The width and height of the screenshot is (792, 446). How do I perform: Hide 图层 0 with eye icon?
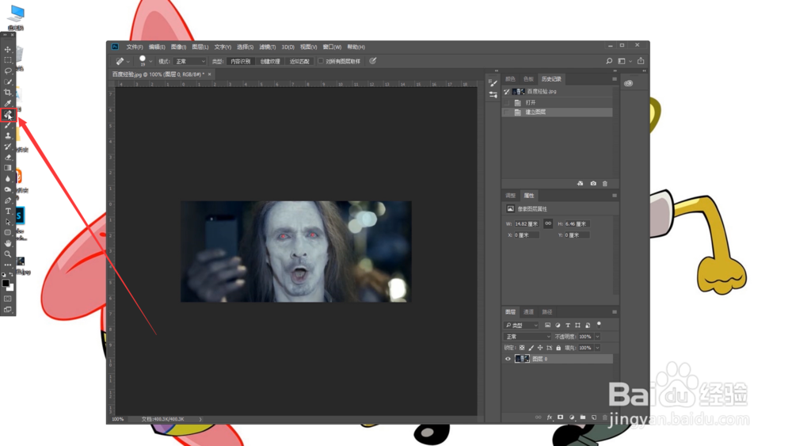(x=508, y=359)
